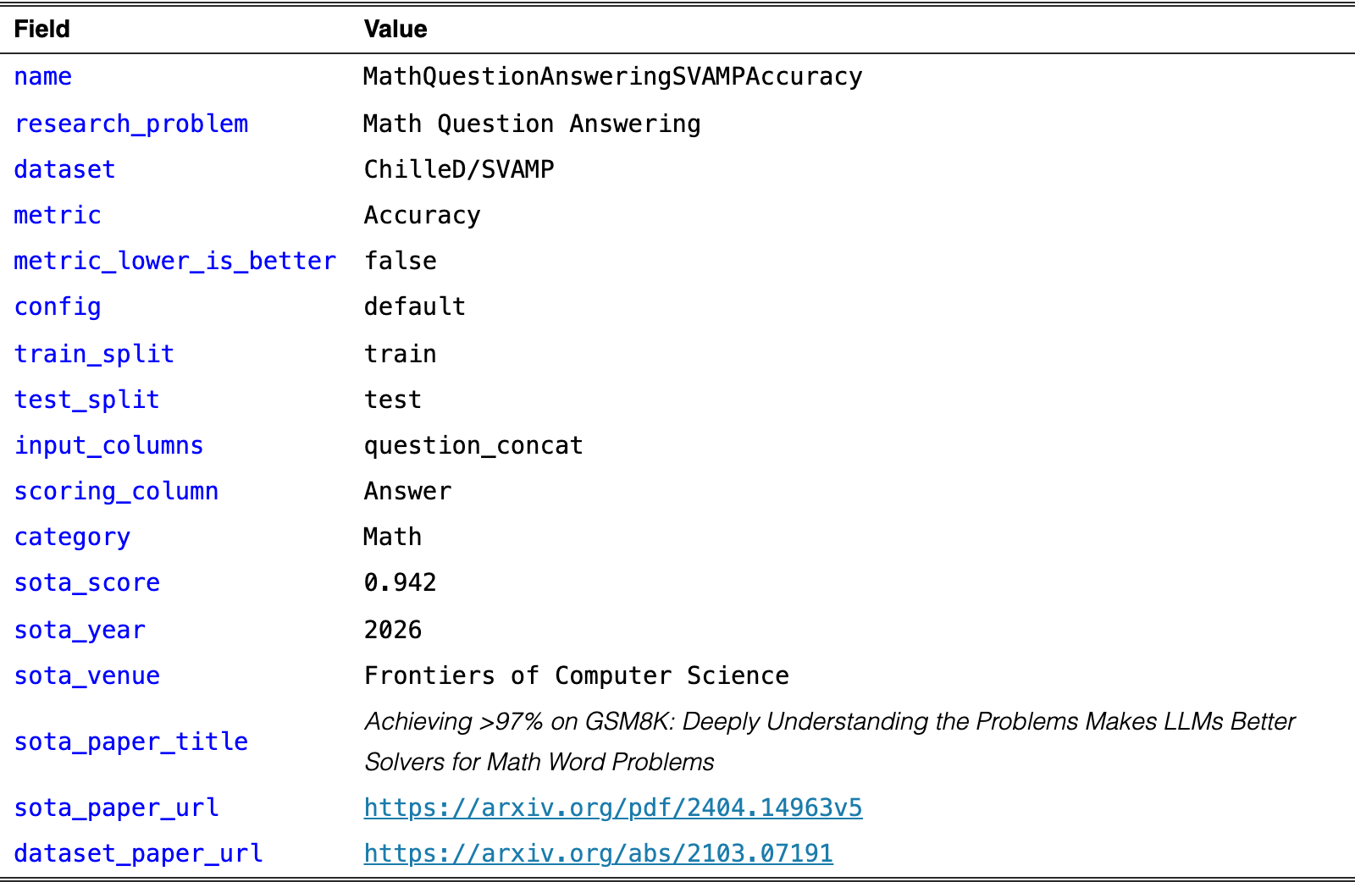Click the value "Math Question Answering"
The height and width of the screenshot is (882, 1355).
click(x=533, y=124)
